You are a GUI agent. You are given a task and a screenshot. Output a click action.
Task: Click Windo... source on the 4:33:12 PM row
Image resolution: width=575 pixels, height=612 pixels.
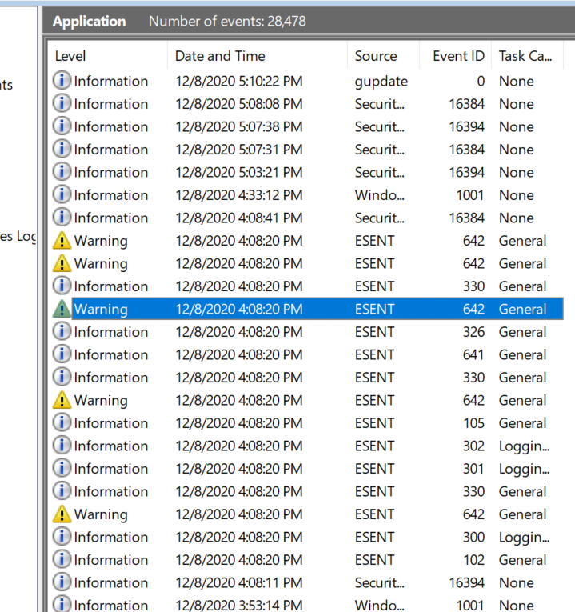(x=379, y=195)
